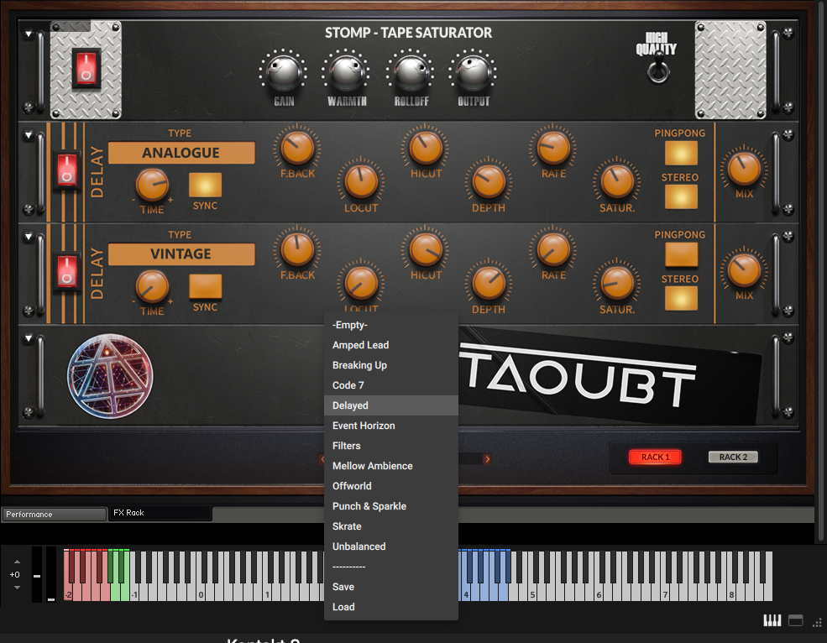Choose Save in the preset menu
The width and height of the screenshot is (827, 643).
(x=343, y=587)
